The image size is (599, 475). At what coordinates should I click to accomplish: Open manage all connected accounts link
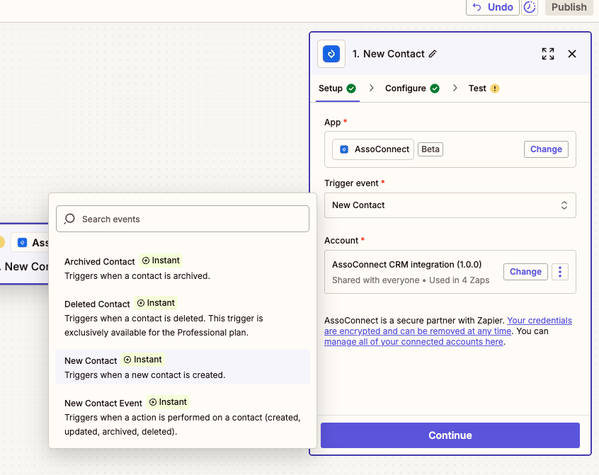[x=413, y=342]
